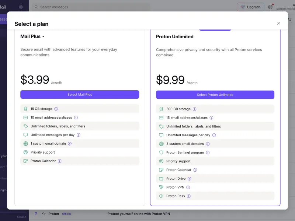Click the Official badge beside Proton
Screen dimensions: 295x221
coord(67,214)
